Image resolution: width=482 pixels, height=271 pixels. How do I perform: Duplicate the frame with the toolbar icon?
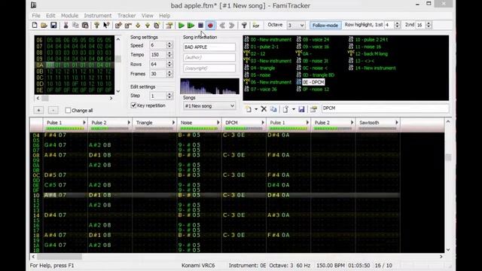(x=157, y=25)
